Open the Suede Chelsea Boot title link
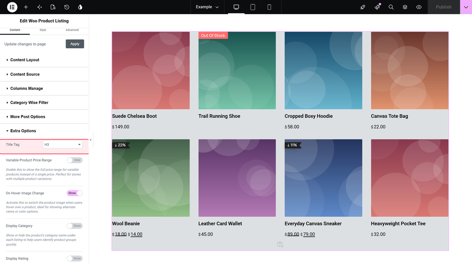Screen dimensions: 472x265 tap(135, 116)
